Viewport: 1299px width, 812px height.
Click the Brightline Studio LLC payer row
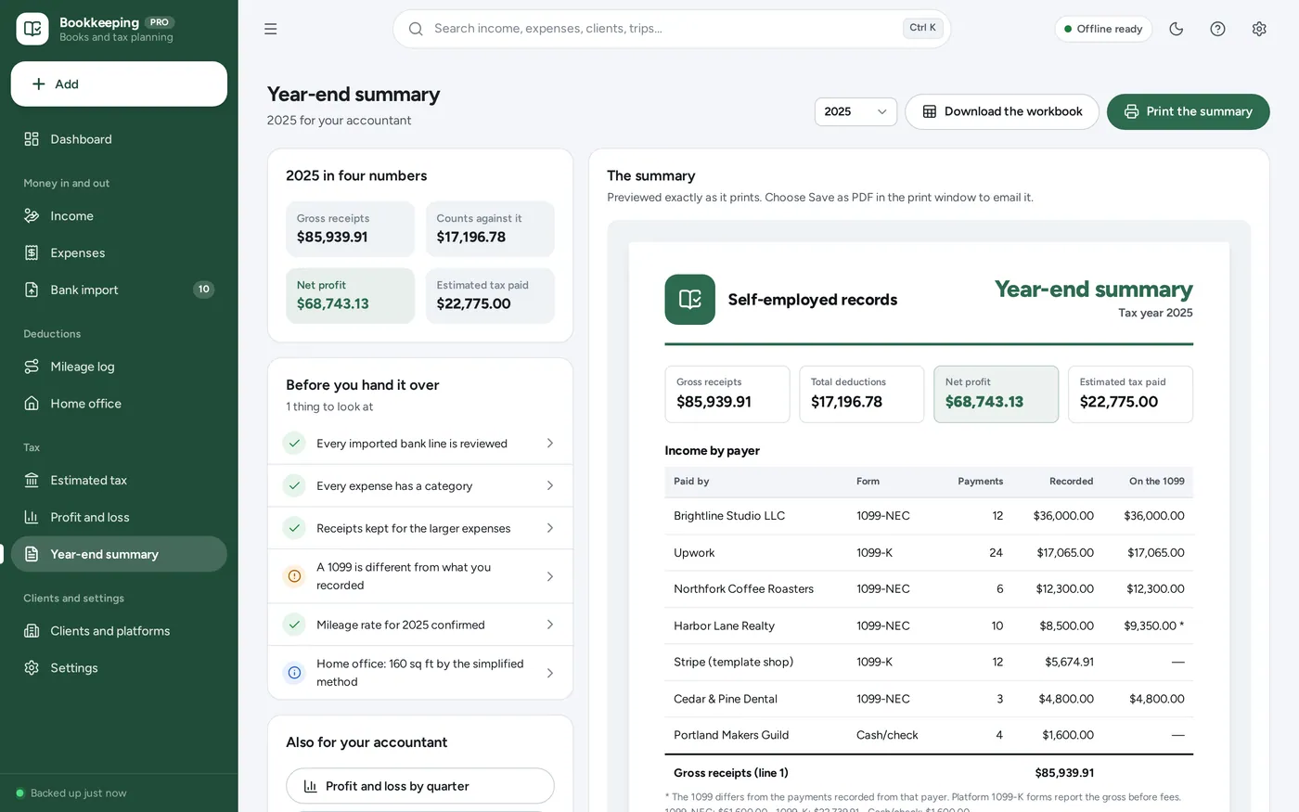click(x=929, y=516)
